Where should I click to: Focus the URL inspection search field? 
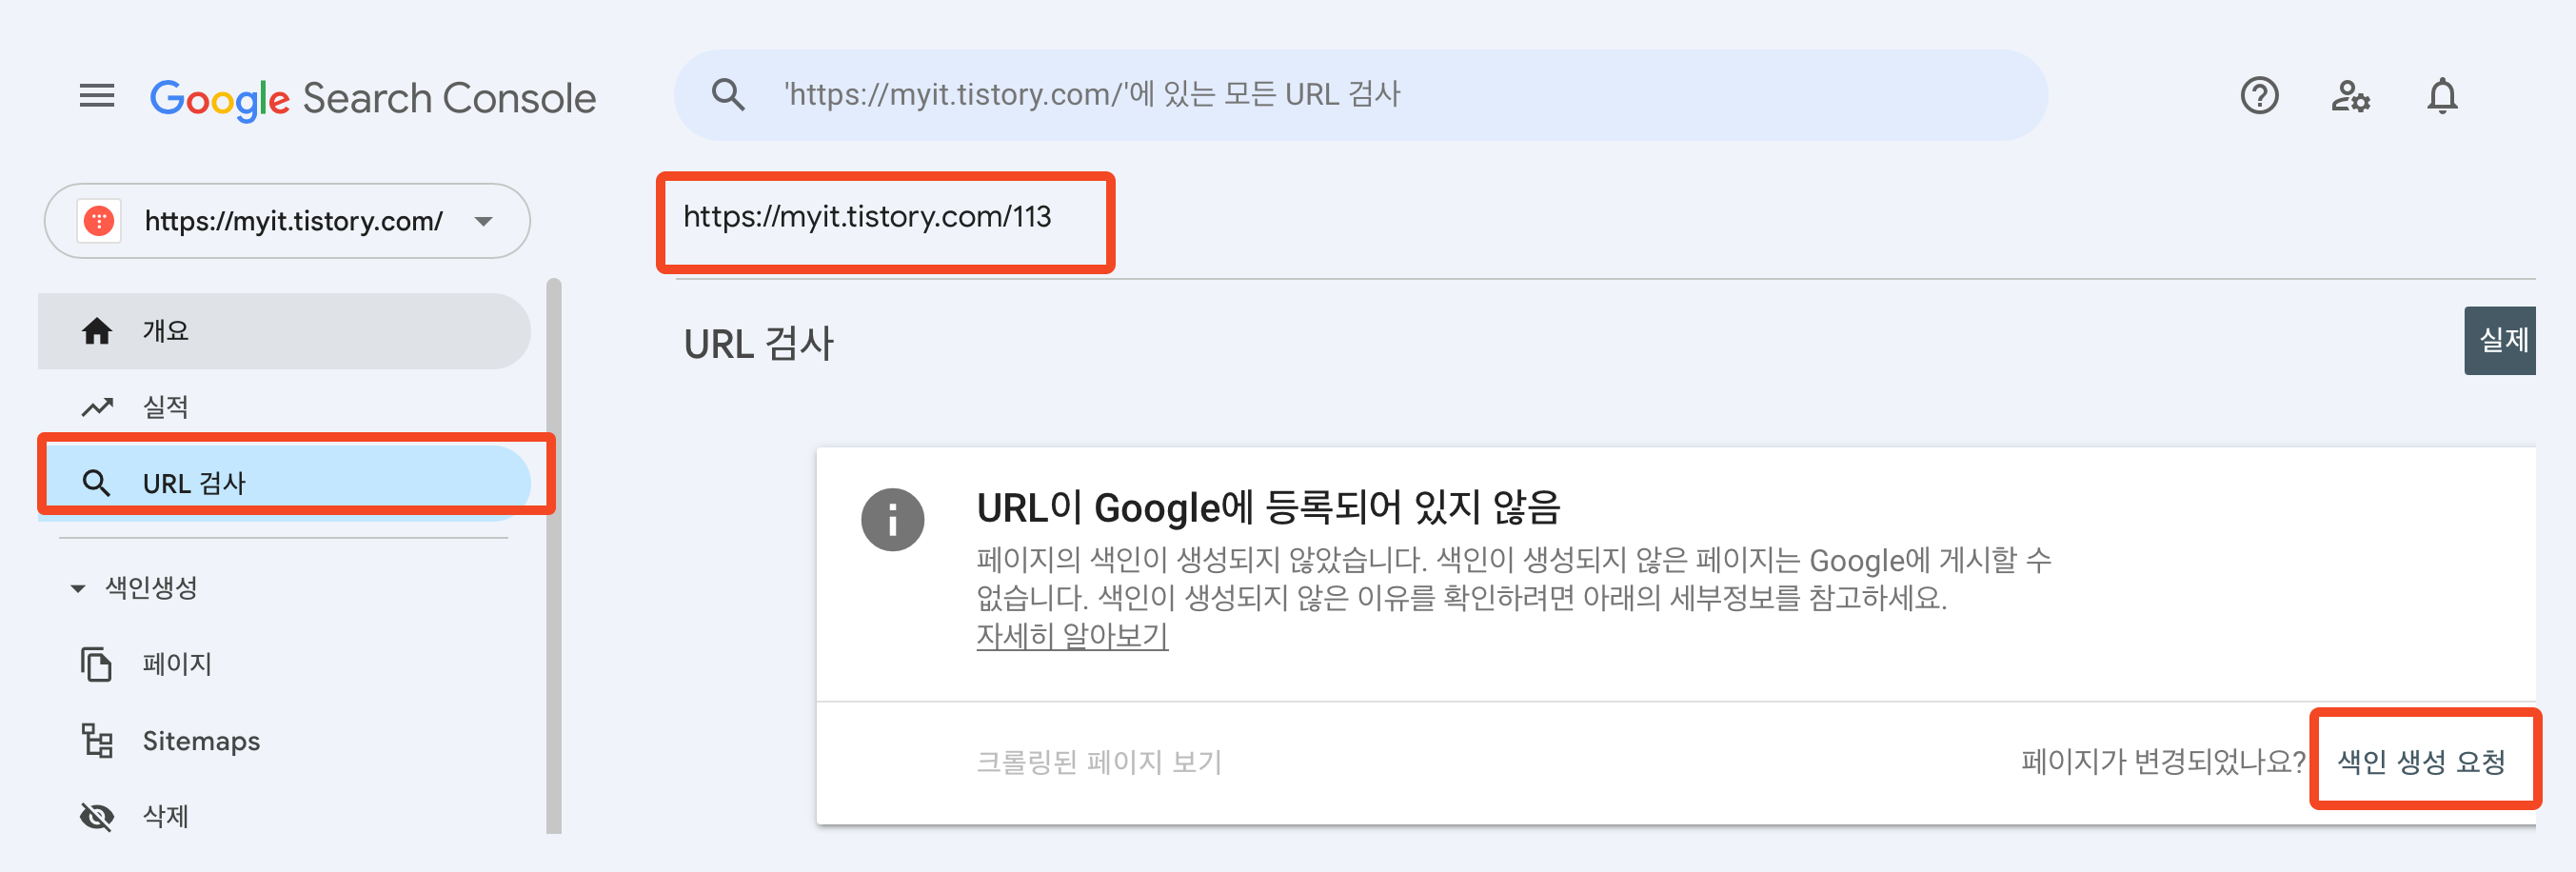pyautogui.click(x=1360, y=95)
